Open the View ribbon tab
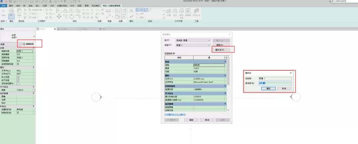Viewport: 358px width, 144px height. (79, 5)
